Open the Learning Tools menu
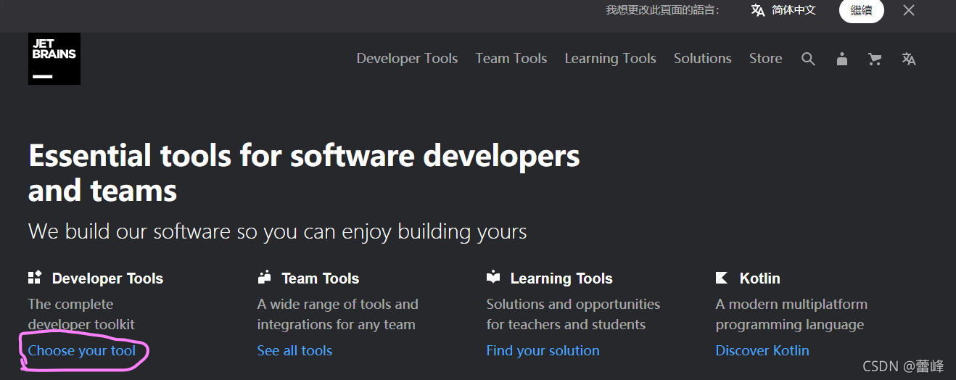 click(x=610, y=59)
